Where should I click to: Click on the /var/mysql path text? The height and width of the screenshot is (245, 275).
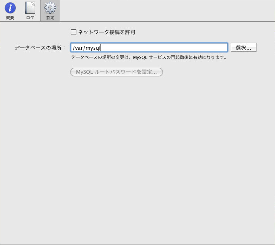click(x=86, y=48)
